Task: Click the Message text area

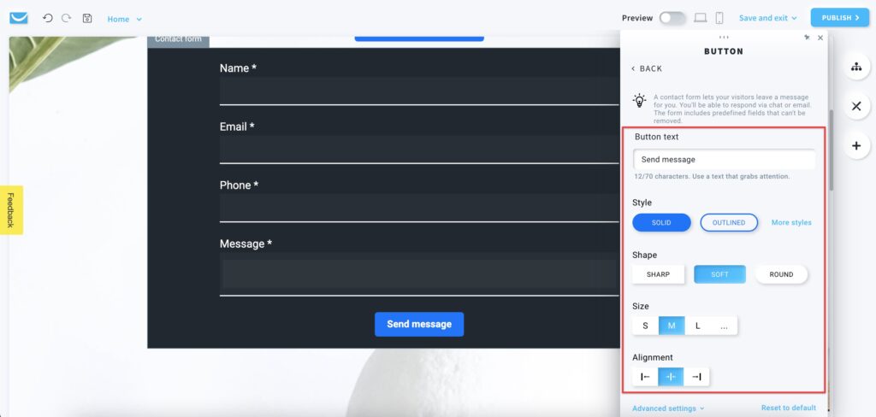Action: (419, 273)
